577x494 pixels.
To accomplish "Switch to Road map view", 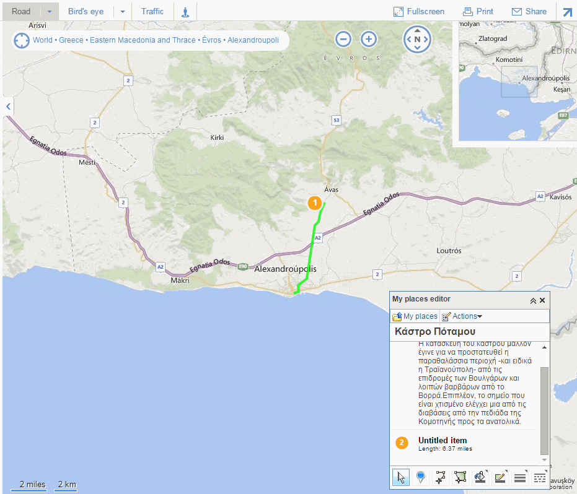I will [21, 11].
